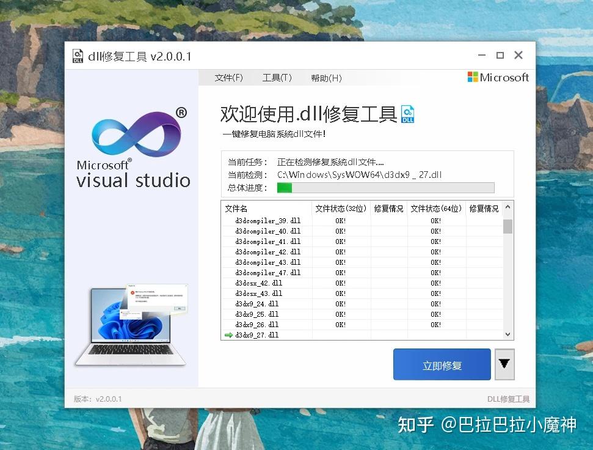Open the 文件(F) menu

point(229,78)
